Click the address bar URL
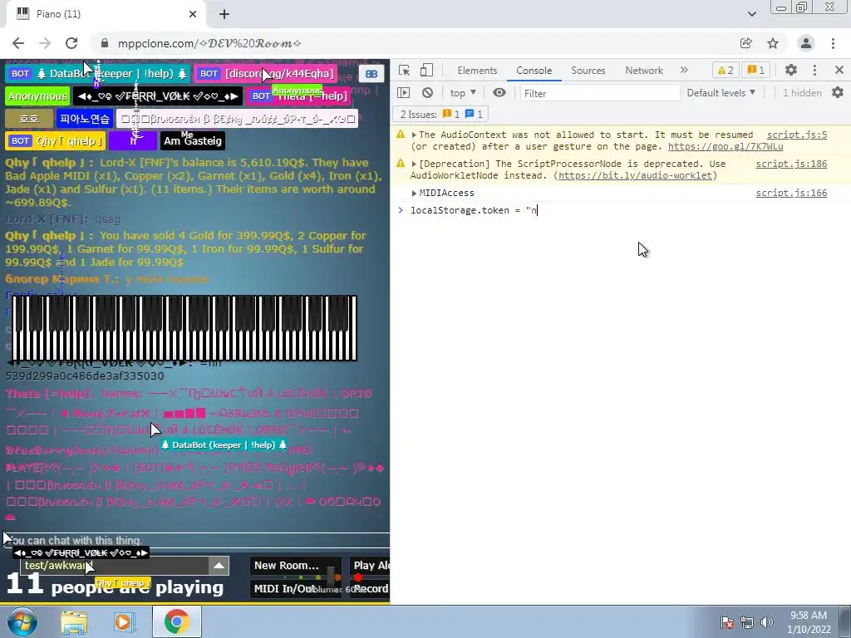The height and width of the screenshot is (638, 851). pos(209,43)
